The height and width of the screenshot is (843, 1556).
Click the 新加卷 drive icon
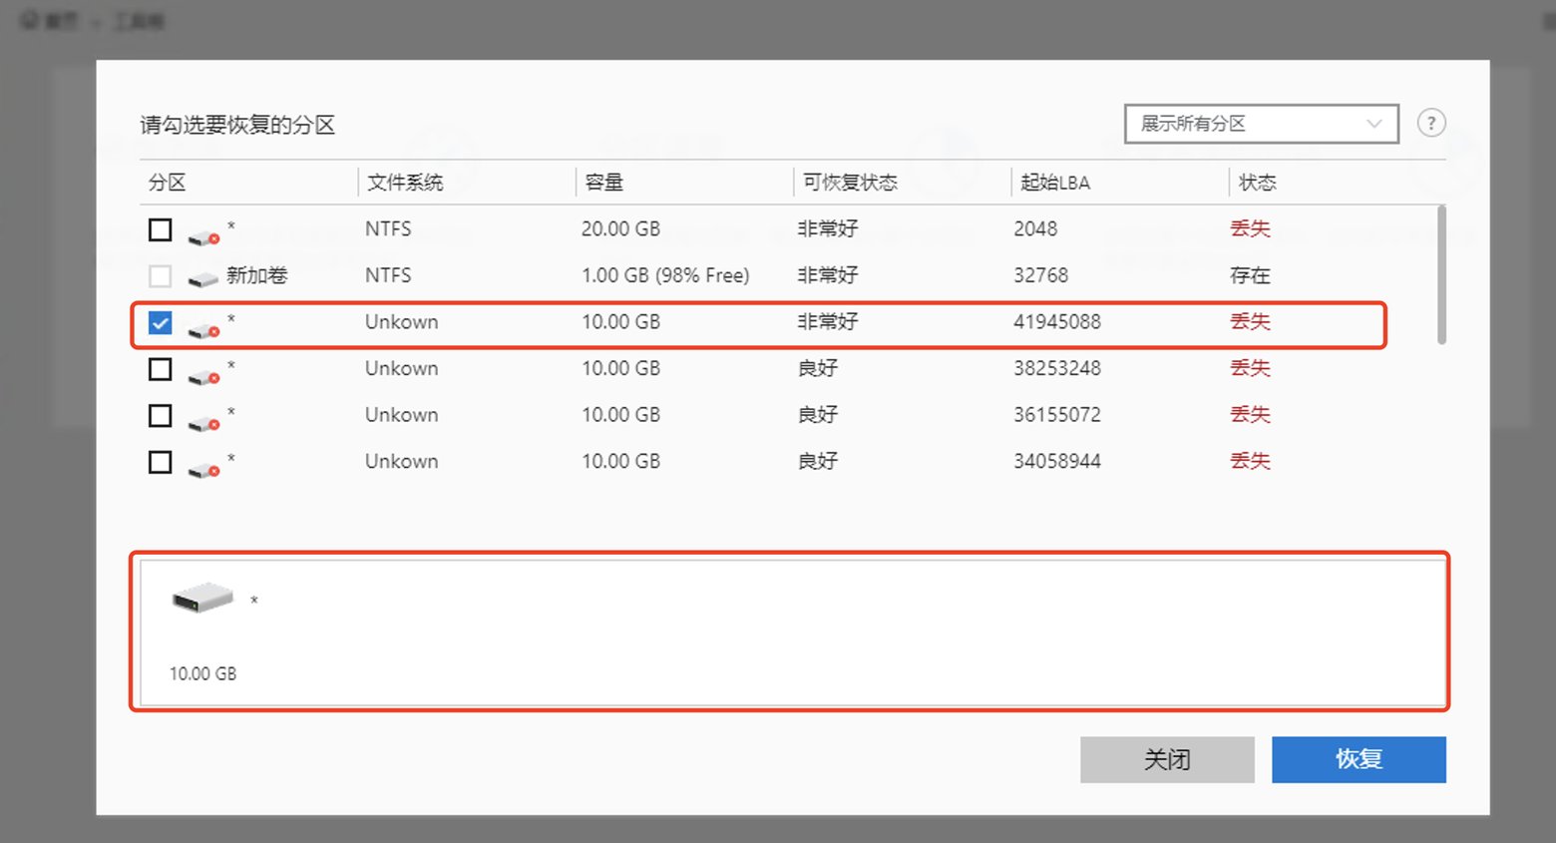pos(203,279)
